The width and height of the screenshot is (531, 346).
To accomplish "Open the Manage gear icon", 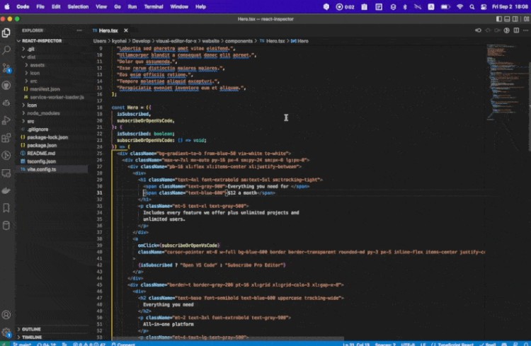I will coord(6,332).
